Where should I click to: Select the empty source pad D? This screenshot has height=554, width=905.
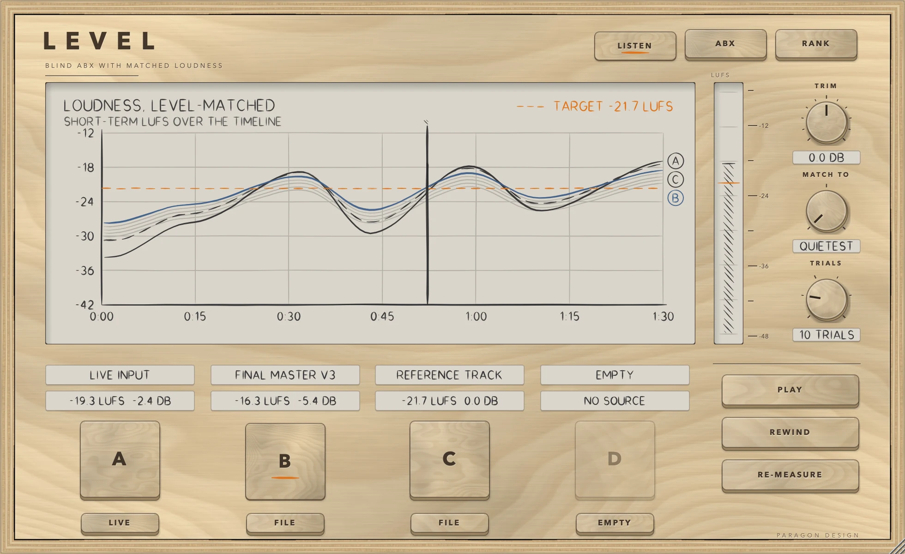[615, 459]
